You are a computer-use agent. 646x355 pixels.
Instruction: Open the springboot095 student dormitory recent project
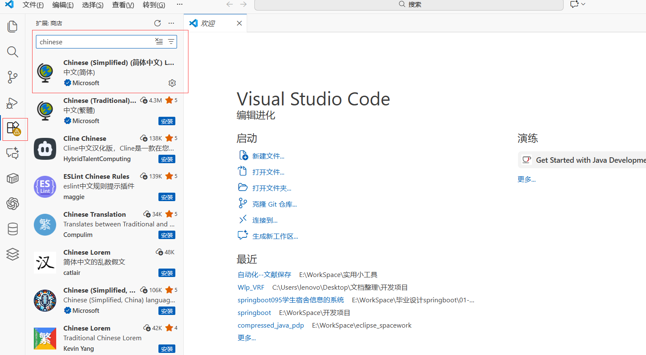click(x=291, y=300)
